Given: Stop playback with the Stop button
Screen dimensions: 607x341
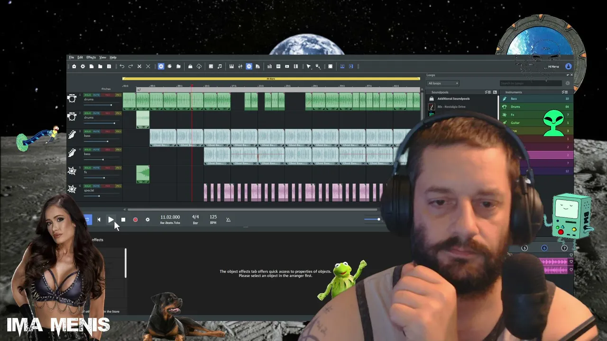Looking at the screenshot, I should tap(123, 220).
